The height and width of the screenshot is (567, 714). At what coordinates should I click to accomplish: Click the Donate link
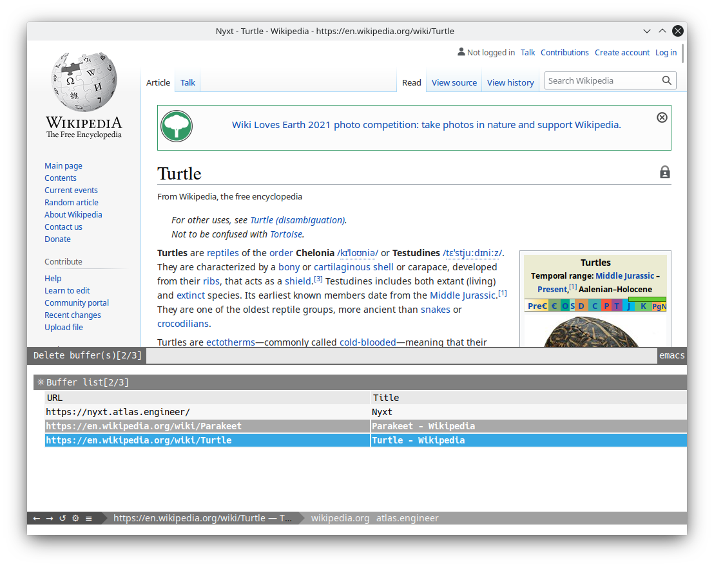point(57,239)
